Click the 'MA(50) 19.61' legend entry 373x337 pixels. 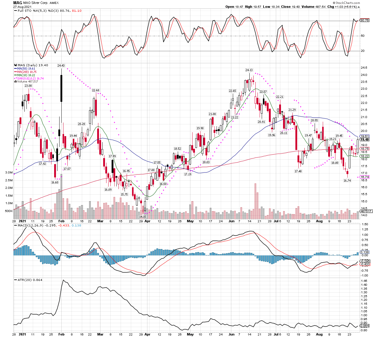[26, 68]
